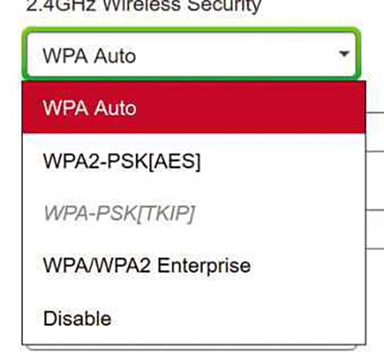Viewport: 384px width, 363px height.
Task: Click the italic TKIP security entry
Action: tap(194, 213)
